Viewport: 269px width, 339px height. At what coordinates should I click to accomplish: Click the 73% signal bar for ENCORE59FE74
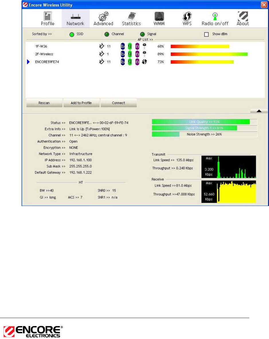[202, 62]
